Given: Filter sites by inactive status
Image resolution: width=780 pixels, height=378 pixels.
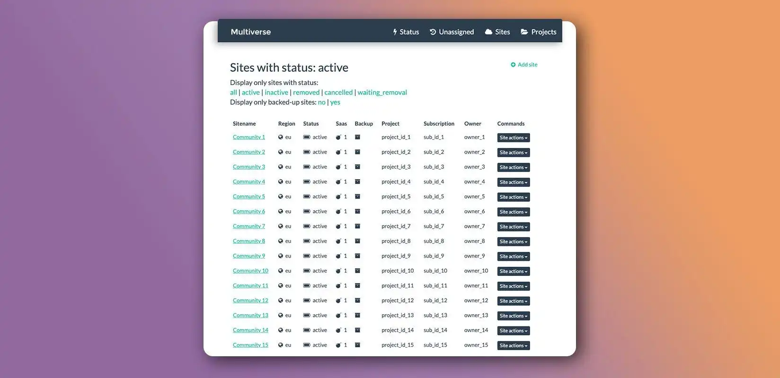Looking at the screenshot, I should (276, 93).
